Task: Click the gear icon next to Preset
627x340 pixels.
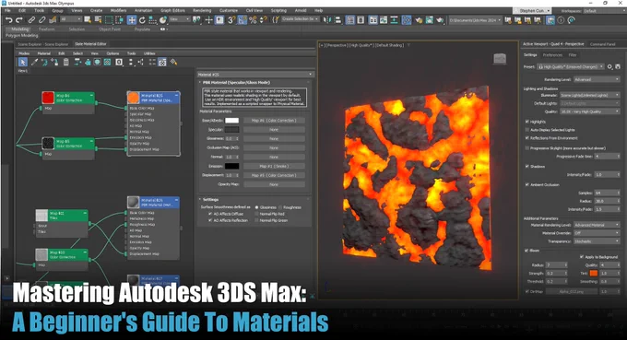Action: [609, 66]
